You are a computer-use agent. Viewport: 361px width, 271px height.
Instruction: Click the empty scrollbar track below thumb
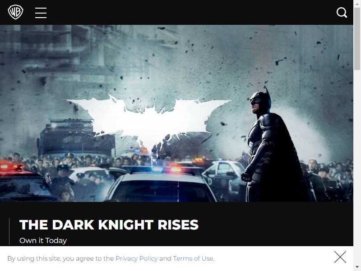[357, 166]
